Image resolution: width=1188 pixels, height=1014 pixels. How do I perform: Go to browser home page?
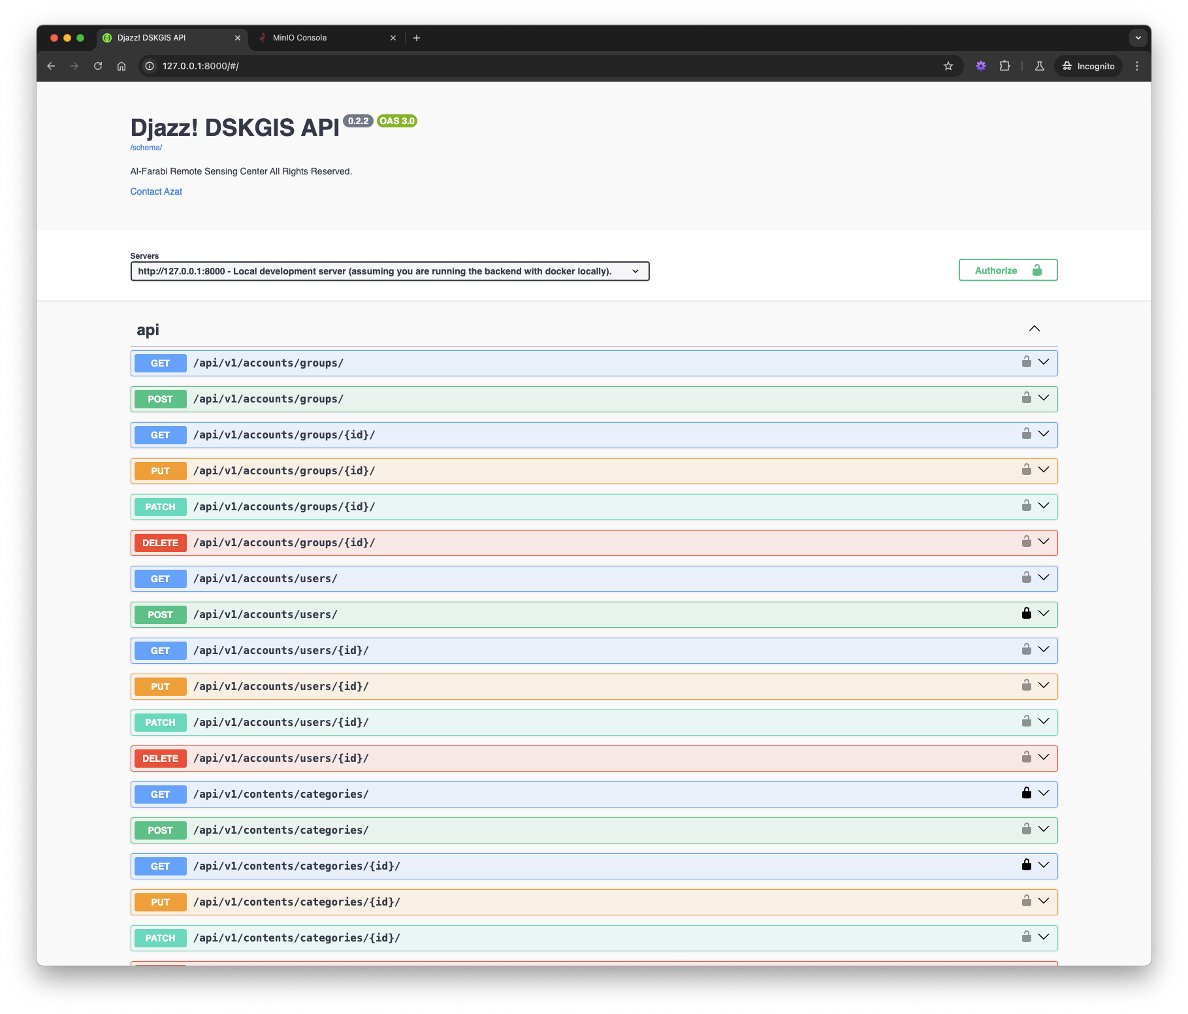click(x=121, y=66)
